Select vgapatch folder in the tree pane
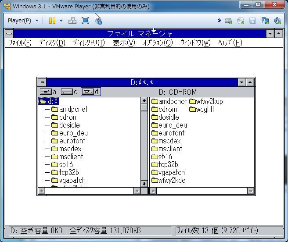 (x=68, y=180)
